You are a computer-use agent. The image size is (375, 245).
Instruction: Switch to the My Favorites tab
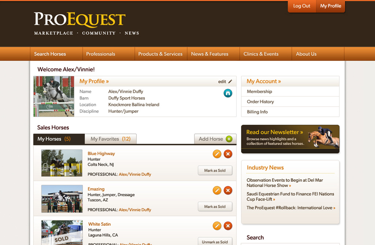click(x=111, y=139)
